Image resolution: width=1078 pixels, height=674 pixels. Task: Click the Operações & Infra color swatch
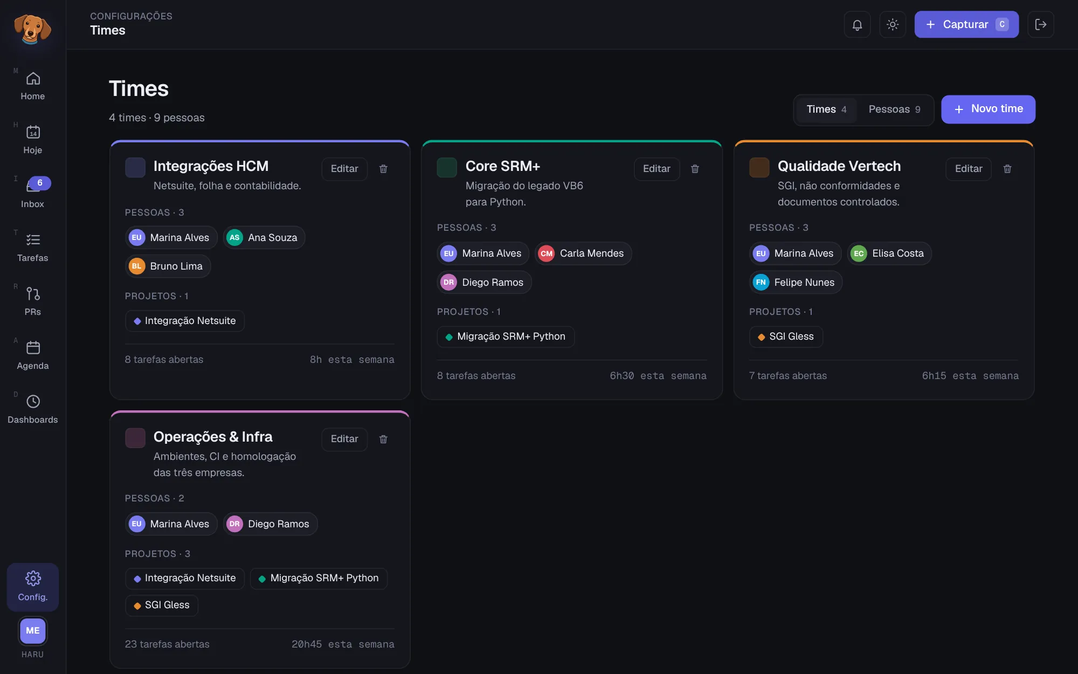pyautogui.click(x=135, y=438)
